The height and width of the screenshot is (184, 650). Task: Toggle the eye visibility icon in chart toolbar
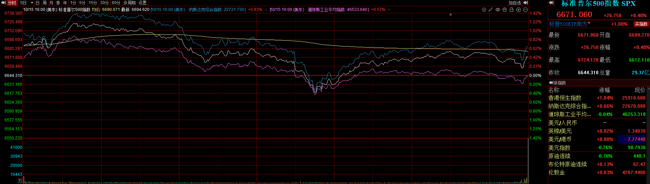498,10
